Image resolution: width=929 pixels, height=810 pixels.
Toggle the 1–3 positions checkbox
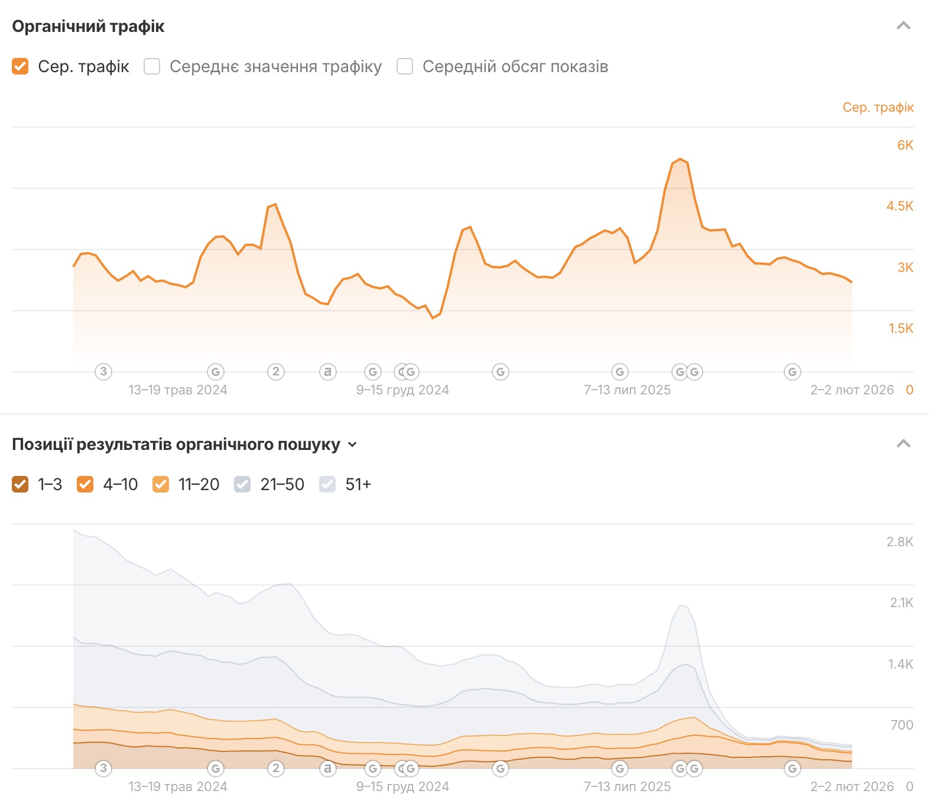[x=20, y=484]
